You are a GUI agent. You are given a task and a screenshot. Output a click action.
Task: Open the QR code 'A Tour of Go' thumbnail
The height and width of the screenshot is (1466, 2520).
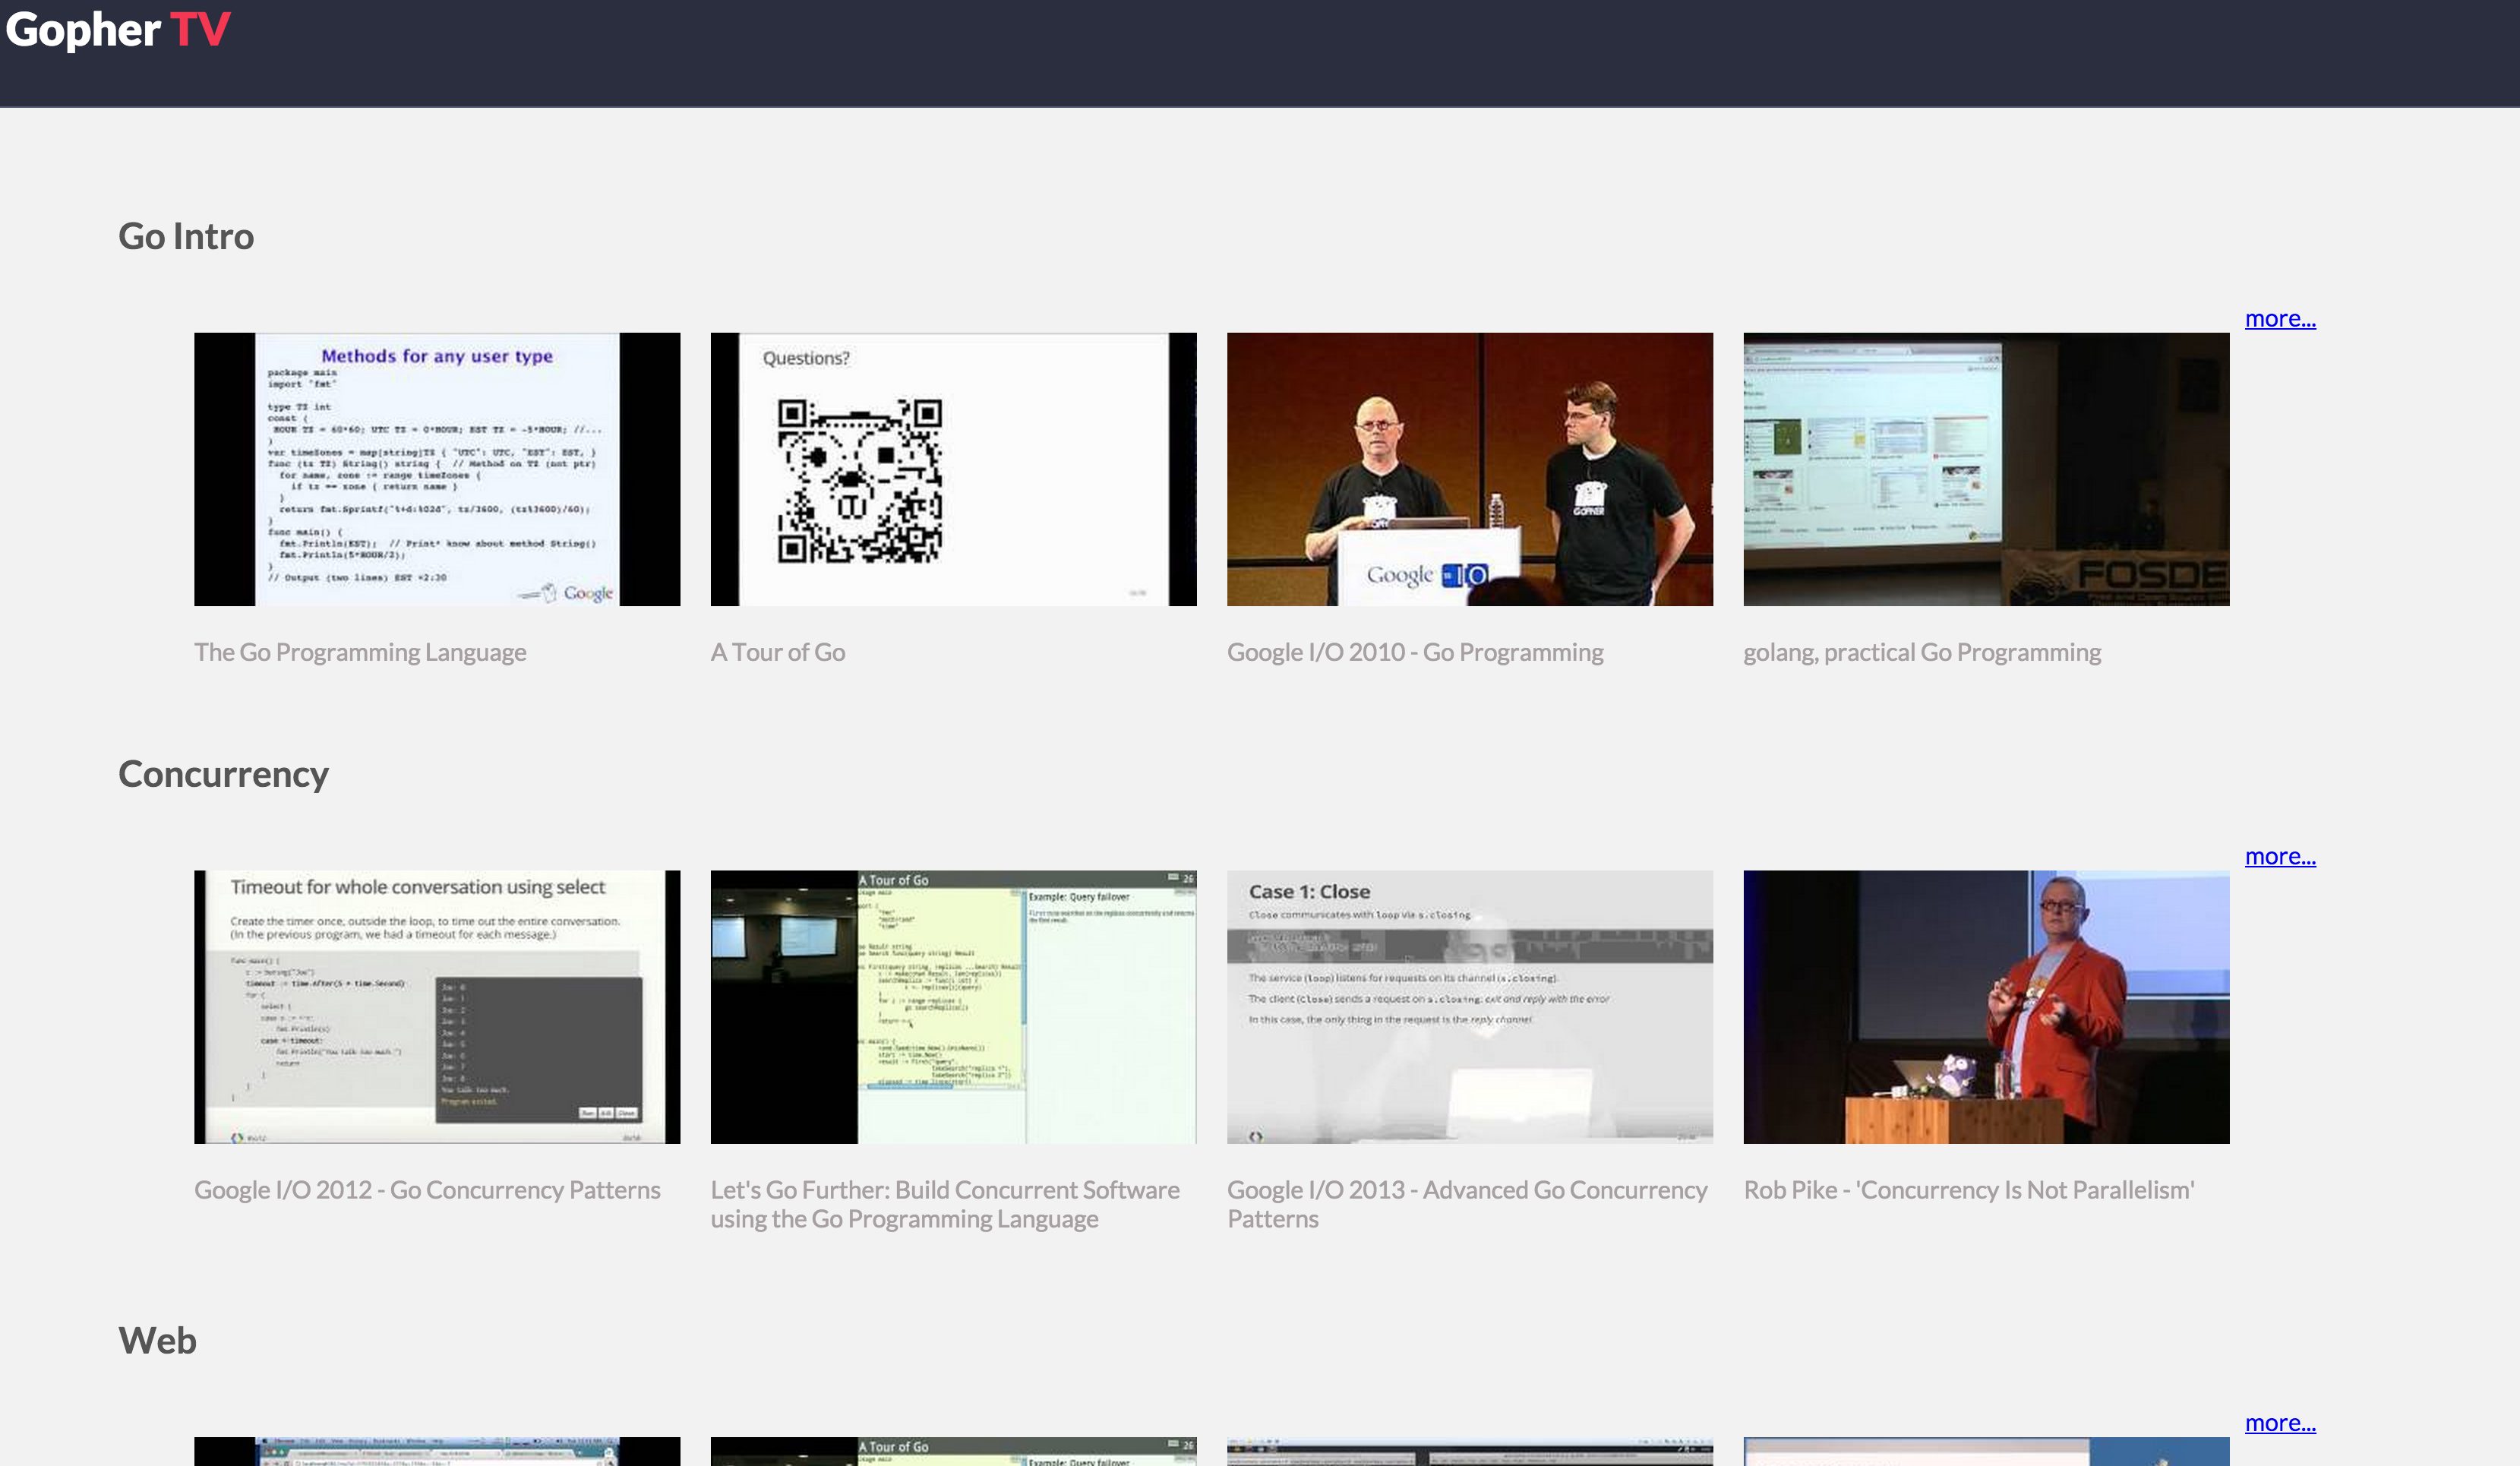[953, 469]
